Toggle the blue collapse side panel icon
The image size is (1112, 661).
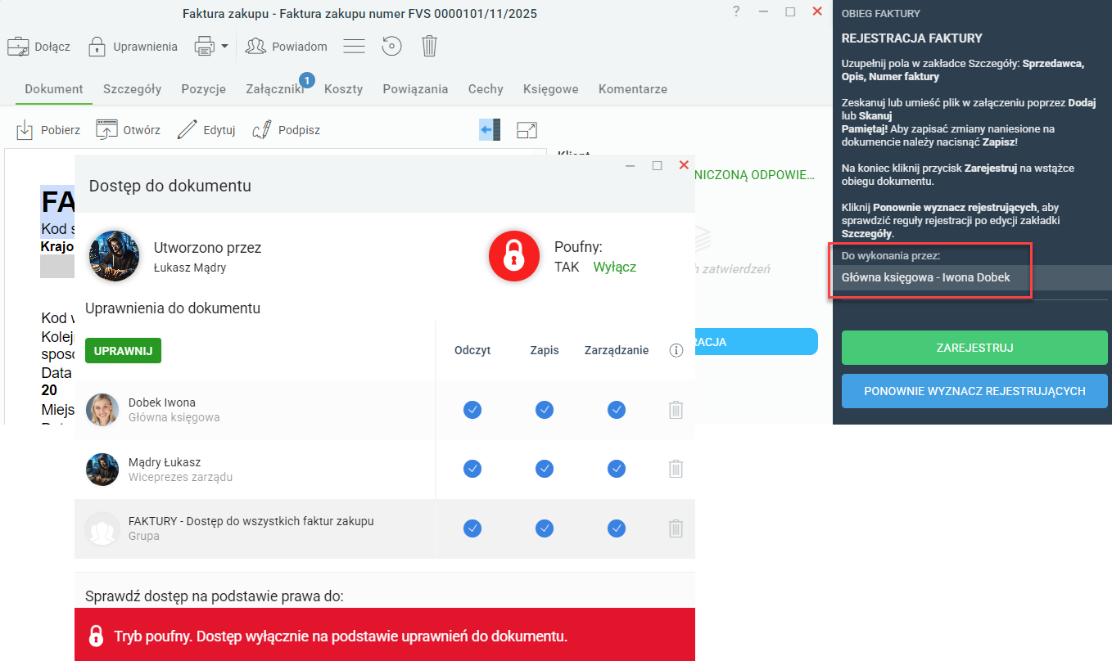coord(490,129)
